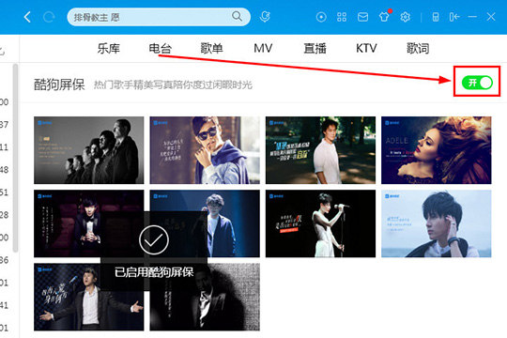This screenshot has width=507, height=338.
Task: Open the circular disc icon in title bar
Action: (321, 17)
